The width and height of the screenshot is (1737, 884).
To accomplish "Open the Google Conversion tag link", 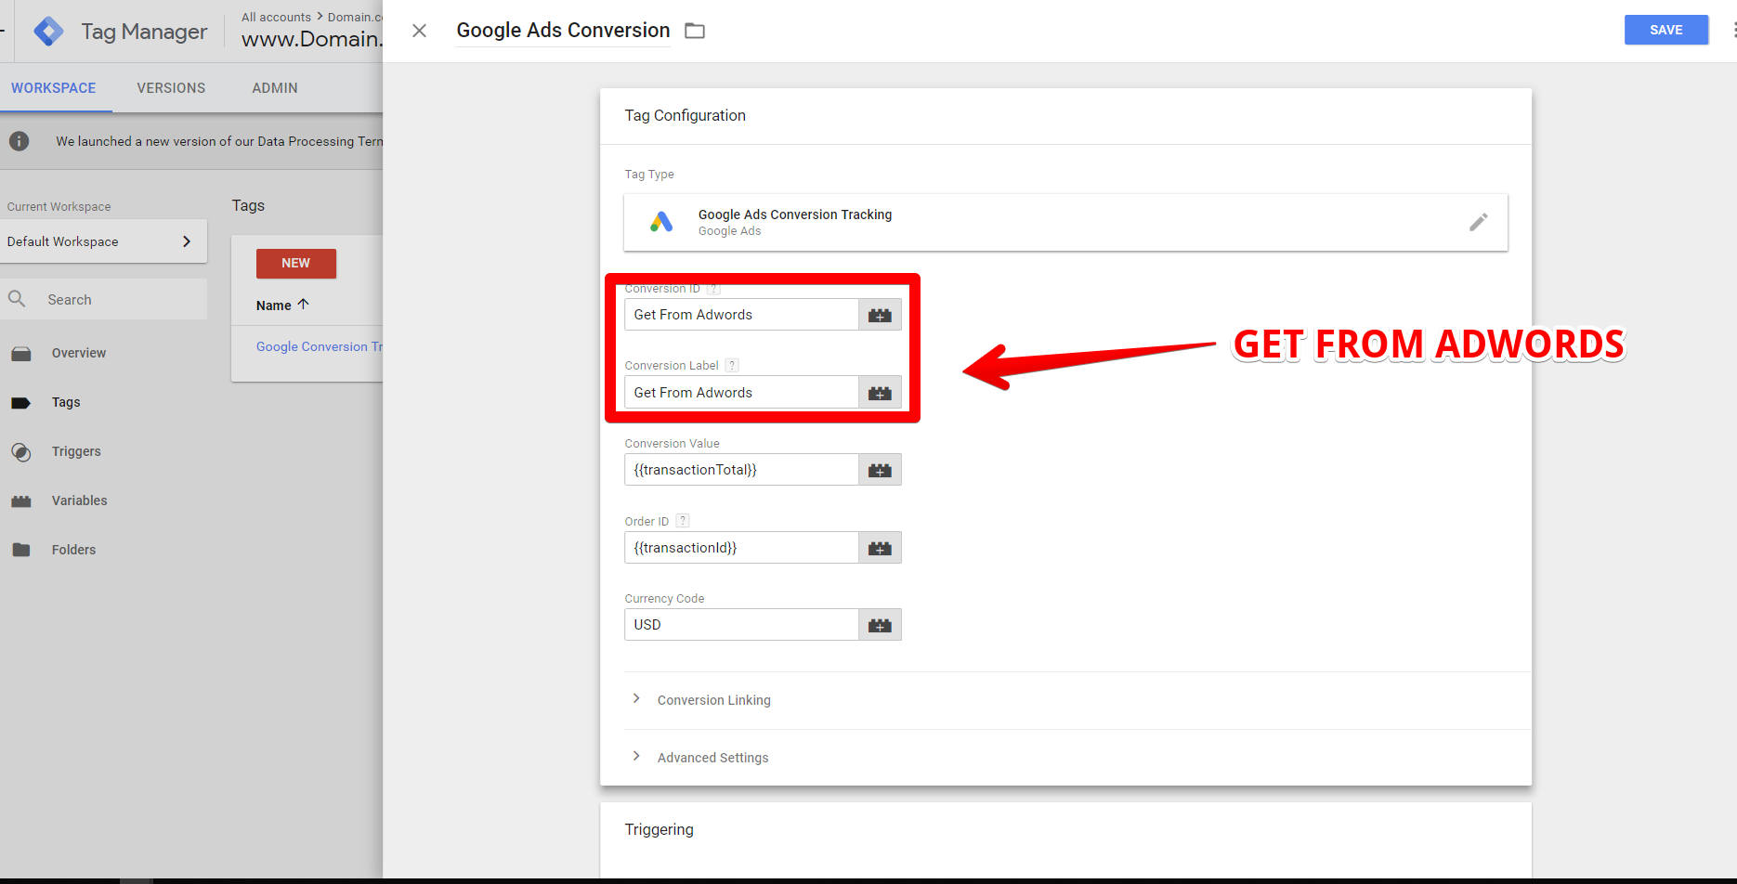I will (320, 346).
